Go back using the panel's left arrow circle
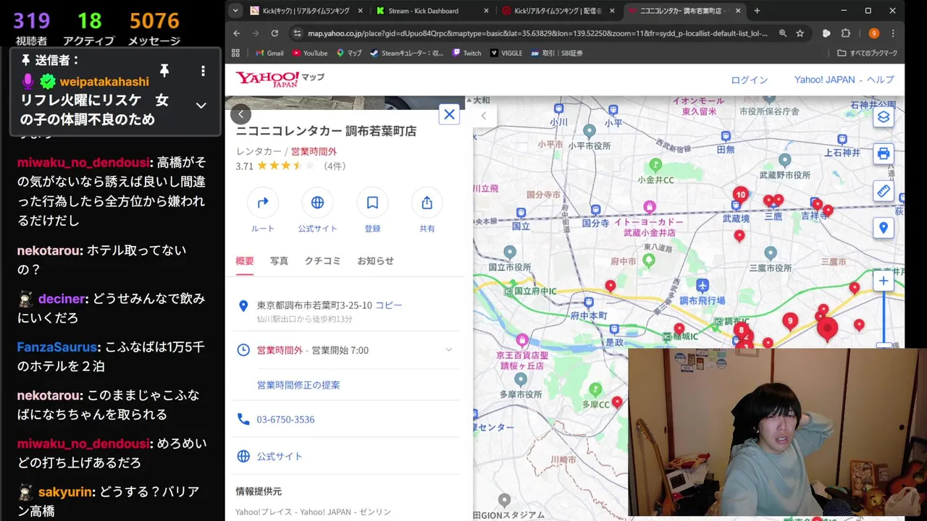Image resolution: width=927 pixels, height=521 pixels. coord(240,114)
